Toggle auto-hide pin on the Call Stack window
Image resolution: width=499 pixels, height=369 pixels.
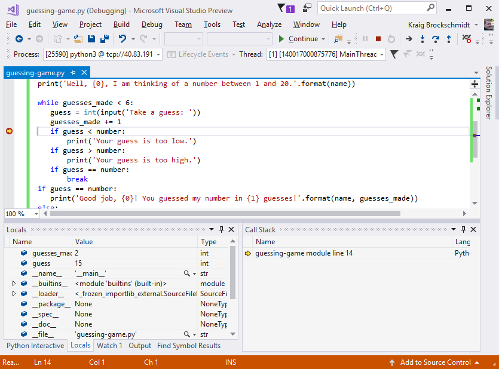(x=463, y=229)
